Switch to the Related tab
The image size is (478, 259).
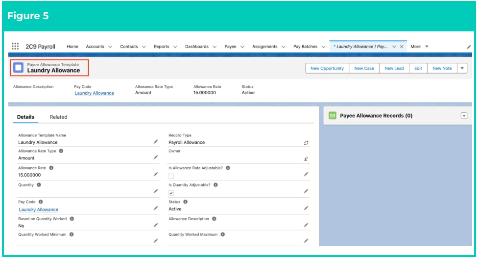58,117
